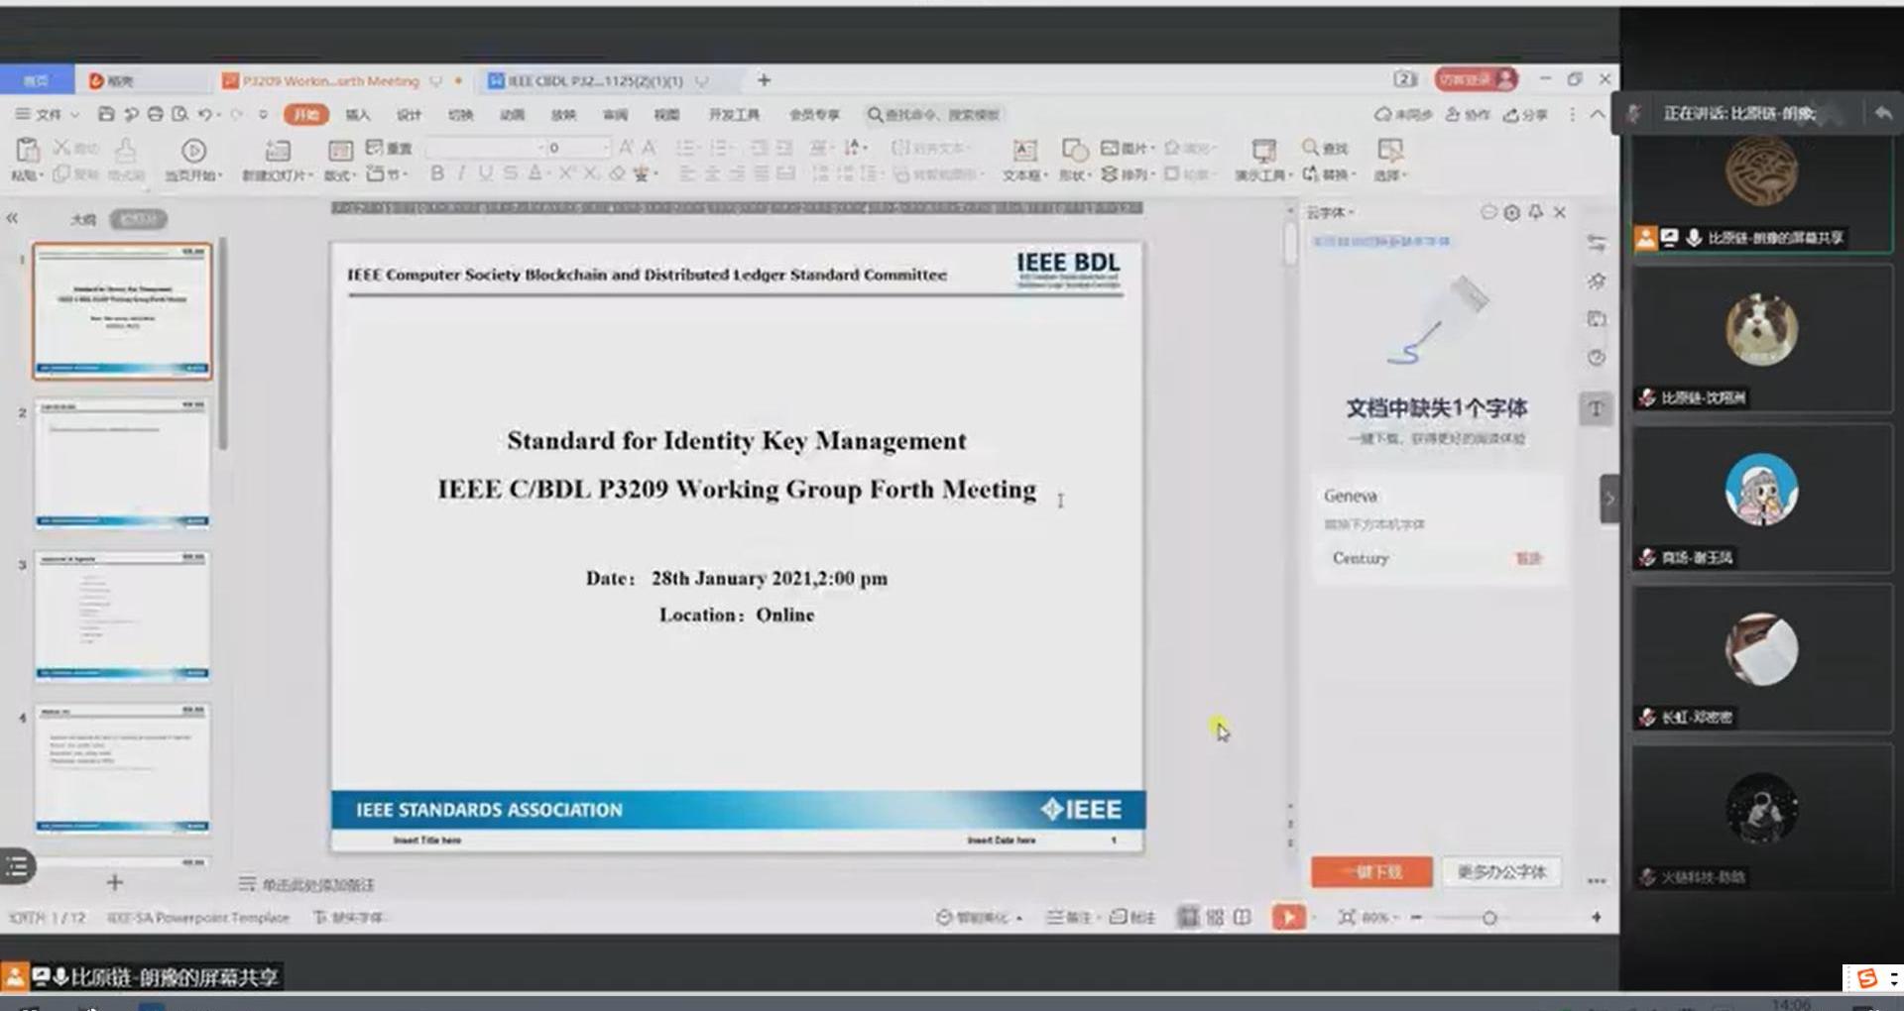Click the Save icon in quick toolbar
Viewport: 1904px width, 1011px height.
coord(106,114)
